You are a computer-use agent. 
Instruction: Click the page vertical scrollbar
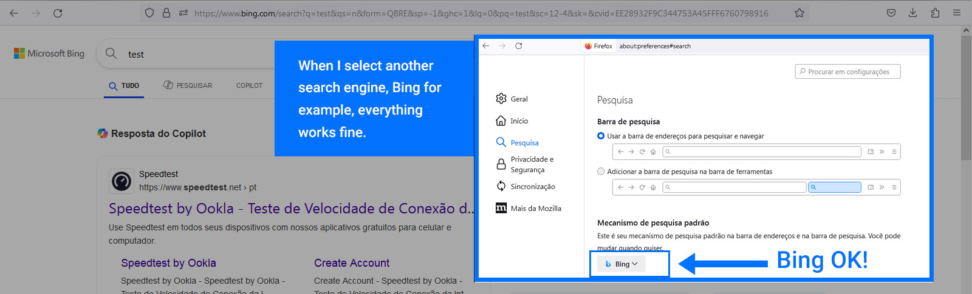click(966, 97)
